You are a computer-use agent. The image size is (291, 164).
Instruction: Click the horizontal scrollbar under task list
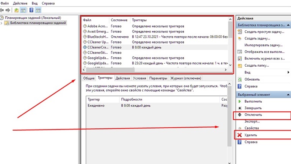[x=110, y=70]
